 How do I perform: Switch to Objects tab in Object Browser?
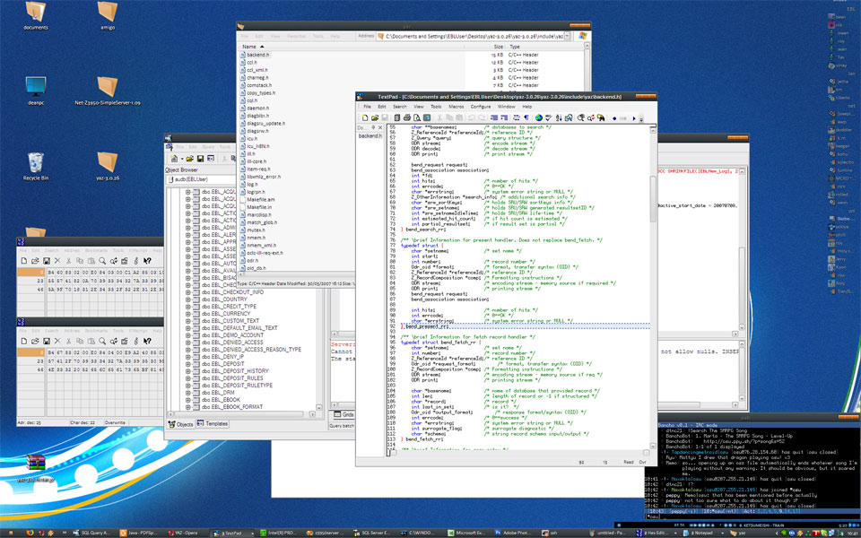click(x=180, y=424)
